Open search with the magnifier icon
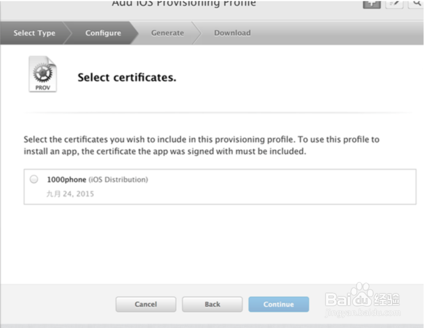This screenshot has width=424, height=328. click(414, 4)
